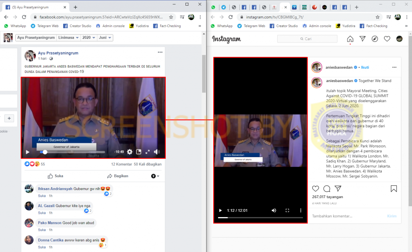Screen dimensions: 412x252
Task: Save Instagram post with bookmark icon
Action: 393,188
